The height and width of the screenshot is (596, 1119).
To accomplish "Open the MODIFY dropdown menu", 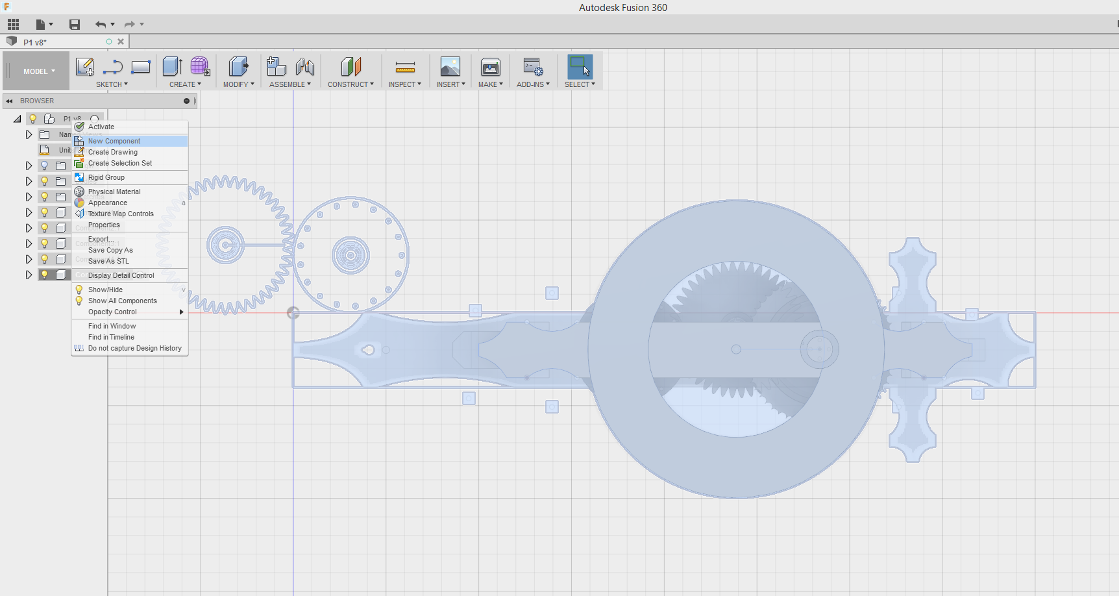I will click(239, 84).
